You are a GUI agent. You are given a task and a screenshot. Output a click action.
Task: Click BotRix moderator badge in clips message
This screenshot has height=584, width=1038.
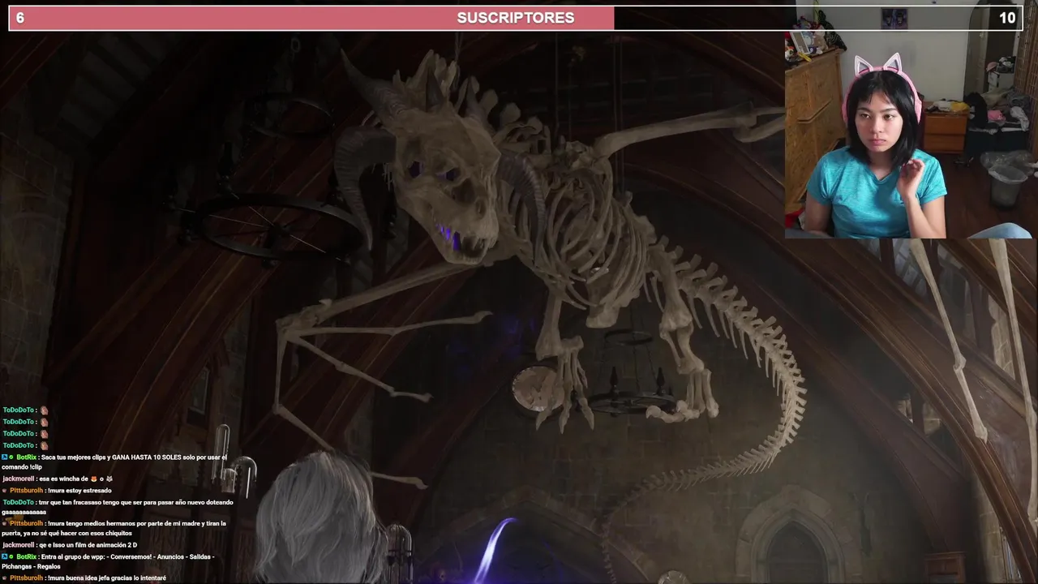pyautogui.click(x=5, y=457)
